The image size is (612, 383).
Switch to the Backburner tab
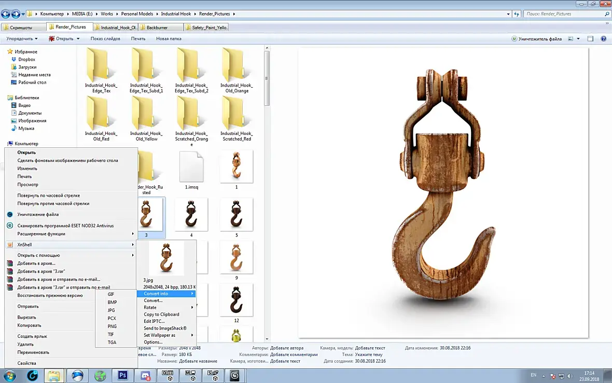point(156,27)
